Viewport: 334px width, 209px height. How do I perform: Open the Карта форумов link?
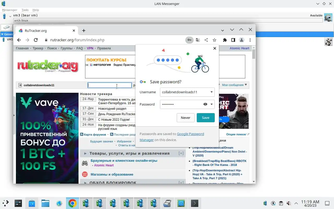pyautogui.click(x=95, y=135)
